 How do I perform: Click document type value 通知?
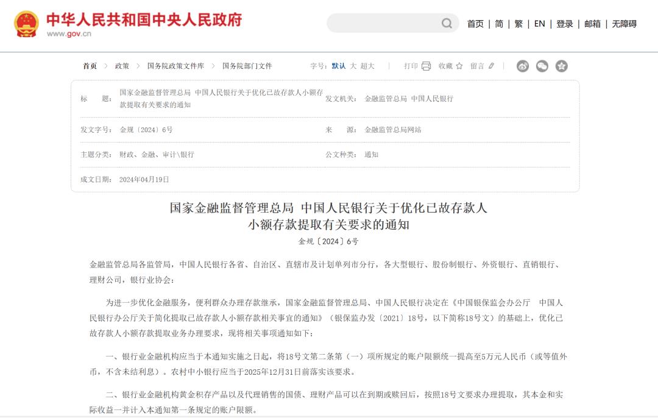(372, 154)
